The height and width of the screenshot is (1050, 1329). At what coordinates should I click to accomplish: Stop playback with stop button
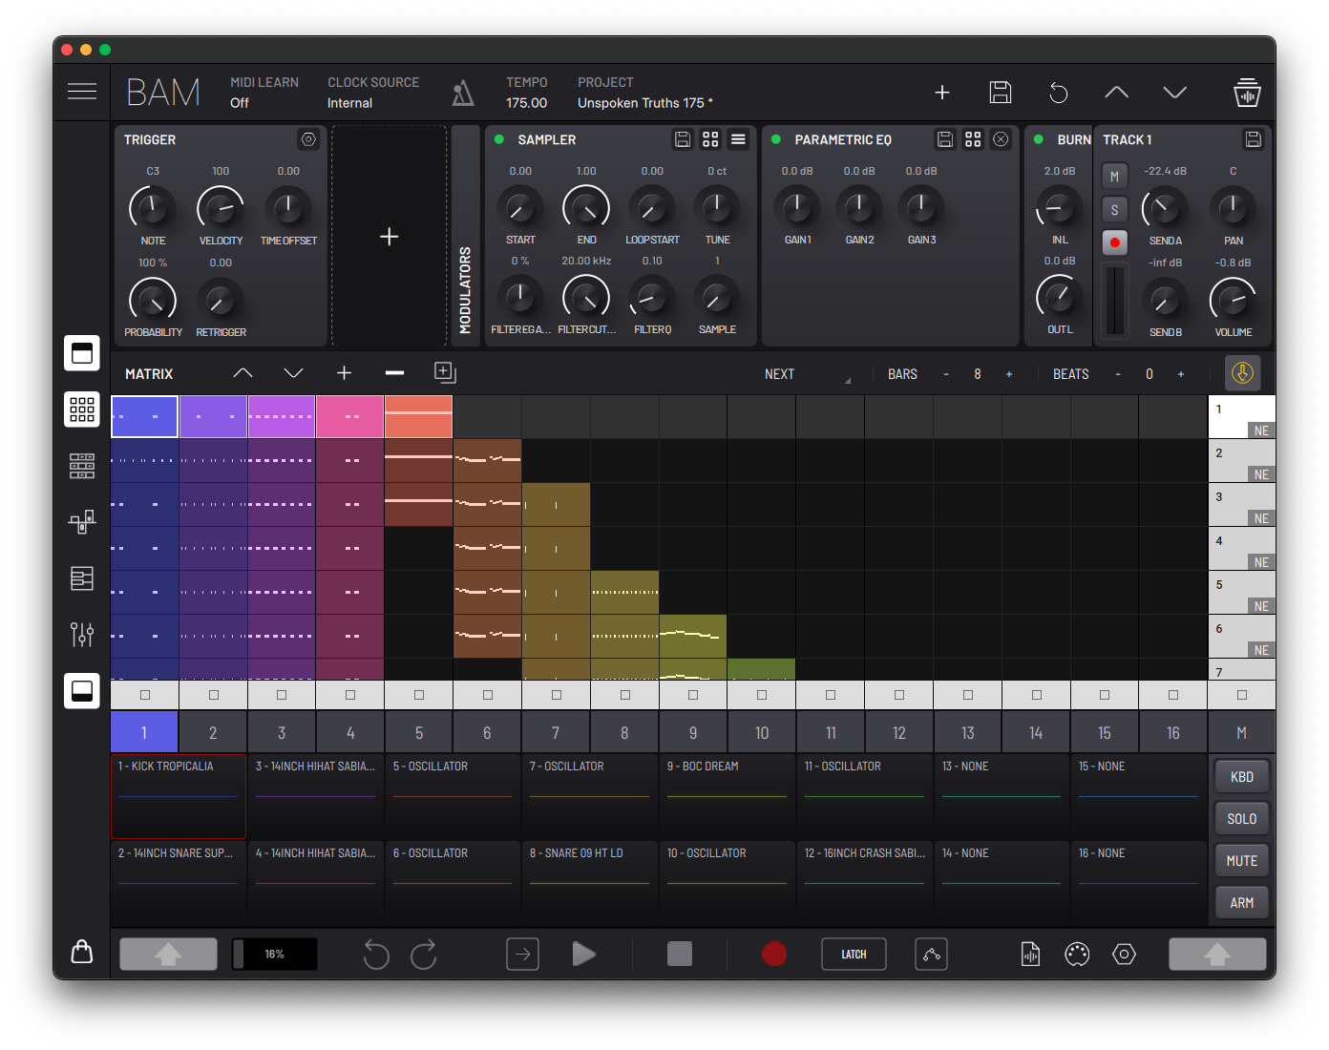[680, 954]
